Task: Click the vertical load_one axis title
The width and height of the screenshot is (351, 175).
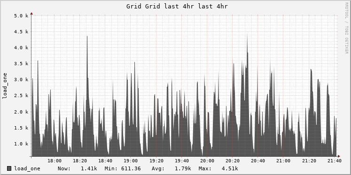Action: tap(5, 86)
